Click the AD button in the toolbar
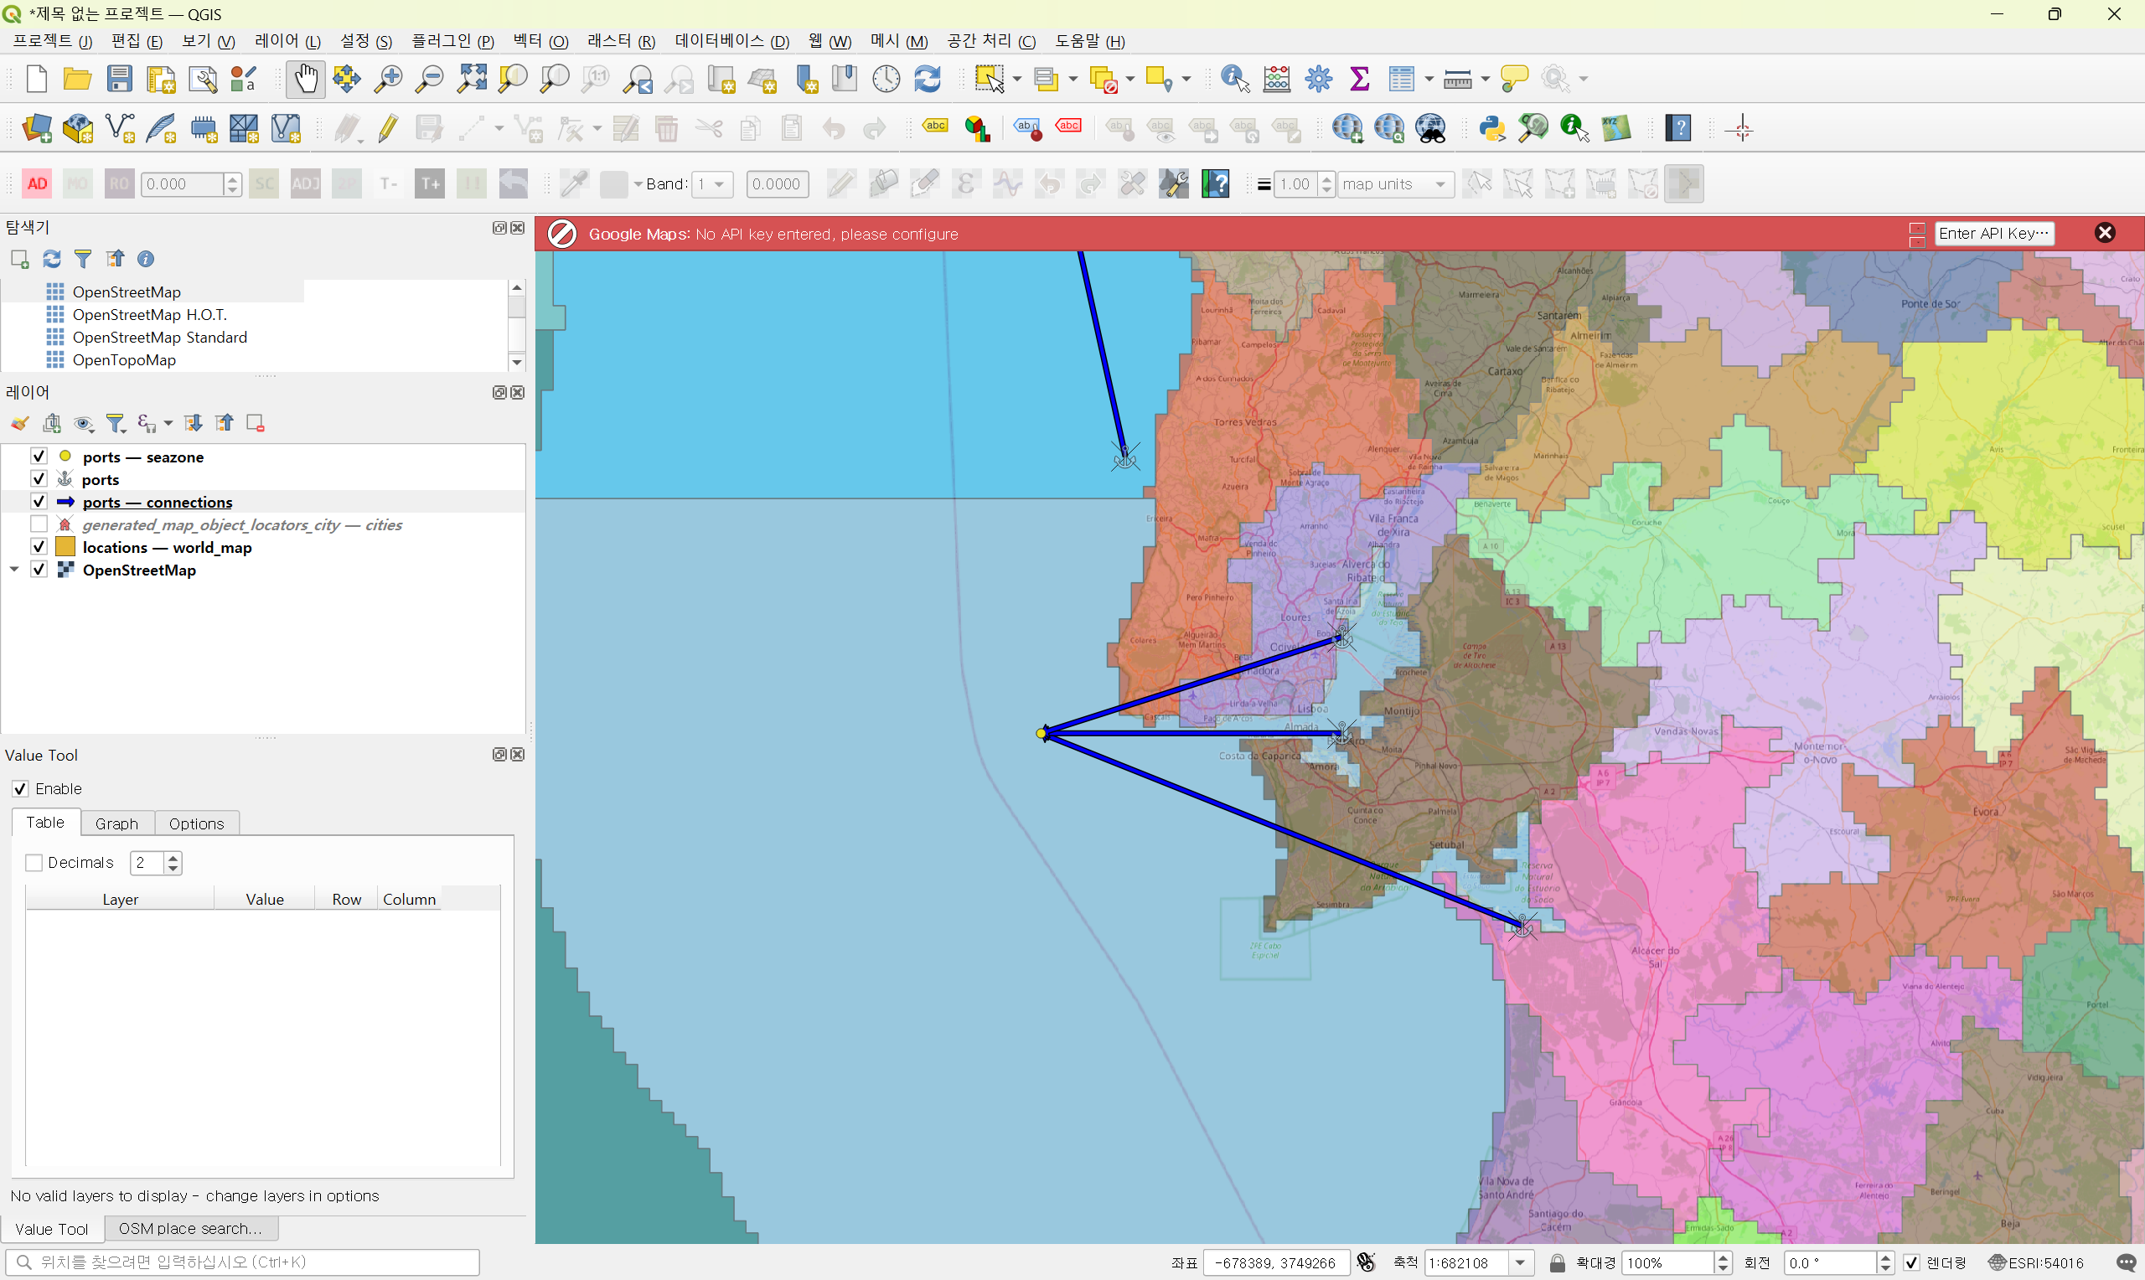Image resolution: width=2145 pixels, height=1280 pixels. (x=37, y=183)
